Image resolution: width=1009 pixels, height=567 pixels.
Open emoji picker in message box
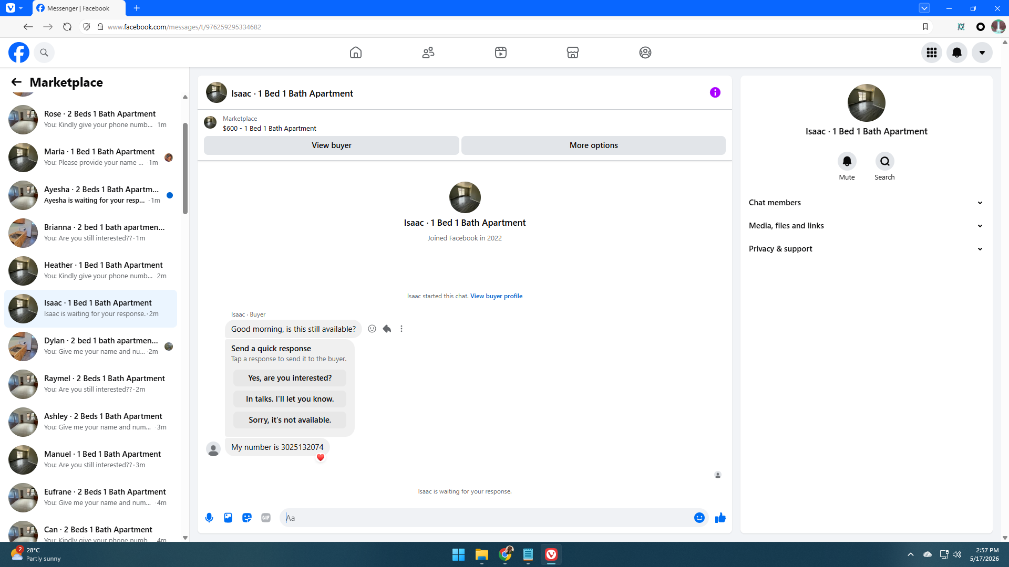pyautogui.click(x=699, y=518)
